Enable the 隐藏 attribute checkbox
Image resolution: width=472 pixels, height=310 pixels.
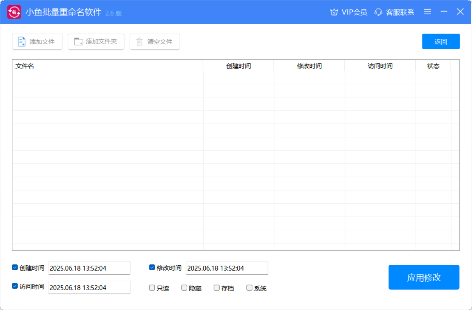(184, 288)
